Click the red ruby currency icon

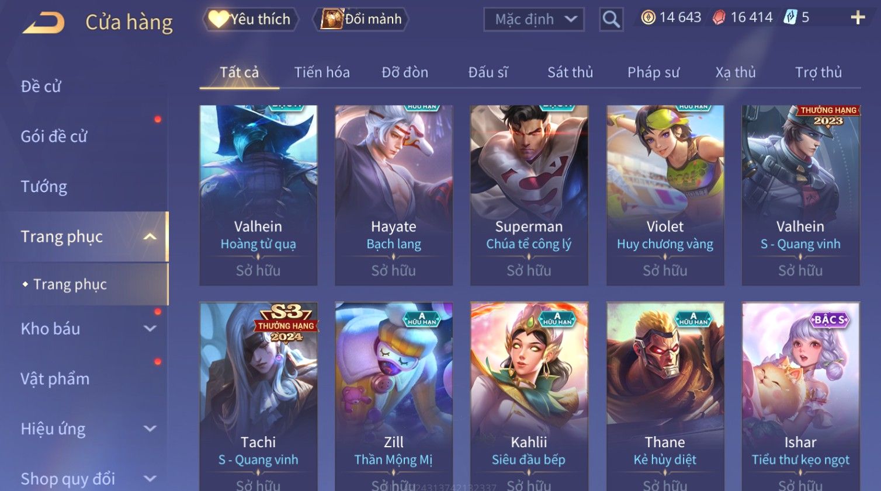click(719, 18)
